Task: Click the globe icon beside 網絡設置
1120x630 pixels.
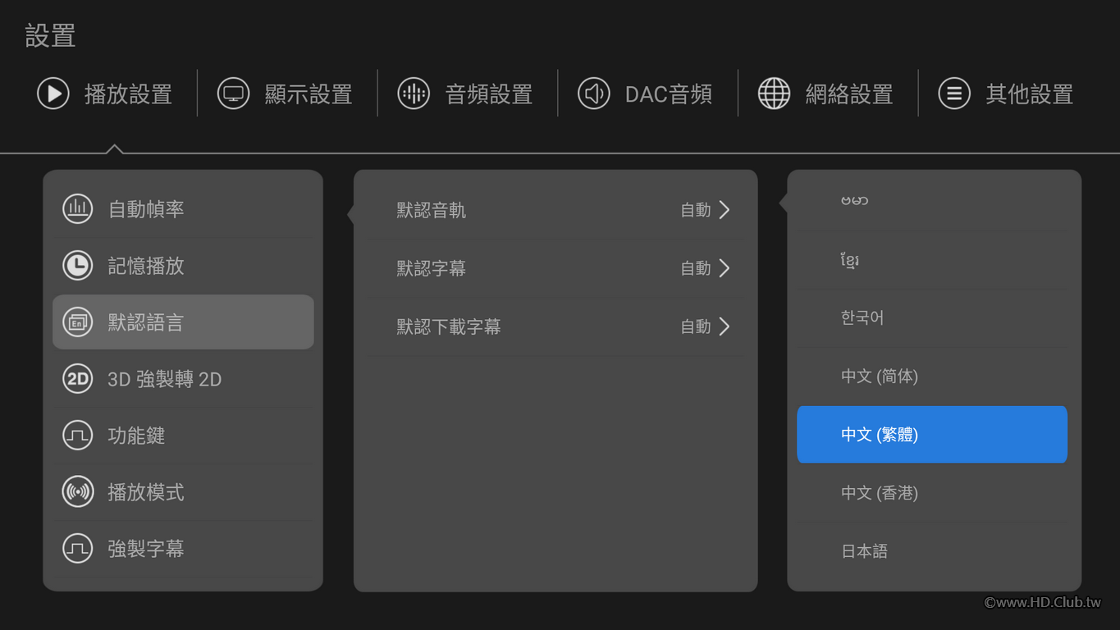Action: pos(774,94)
